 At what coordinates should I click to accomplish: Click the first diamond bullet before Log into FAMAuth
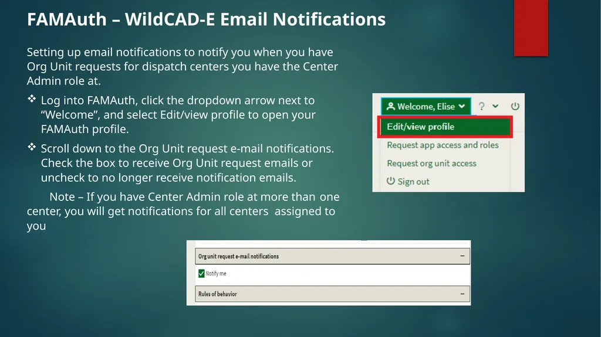coord(32,99)
